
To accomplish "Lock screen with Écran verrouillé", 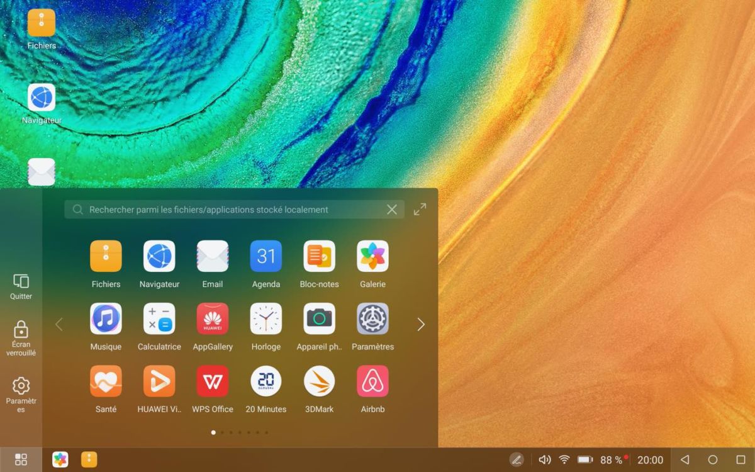I will [21, 338].
